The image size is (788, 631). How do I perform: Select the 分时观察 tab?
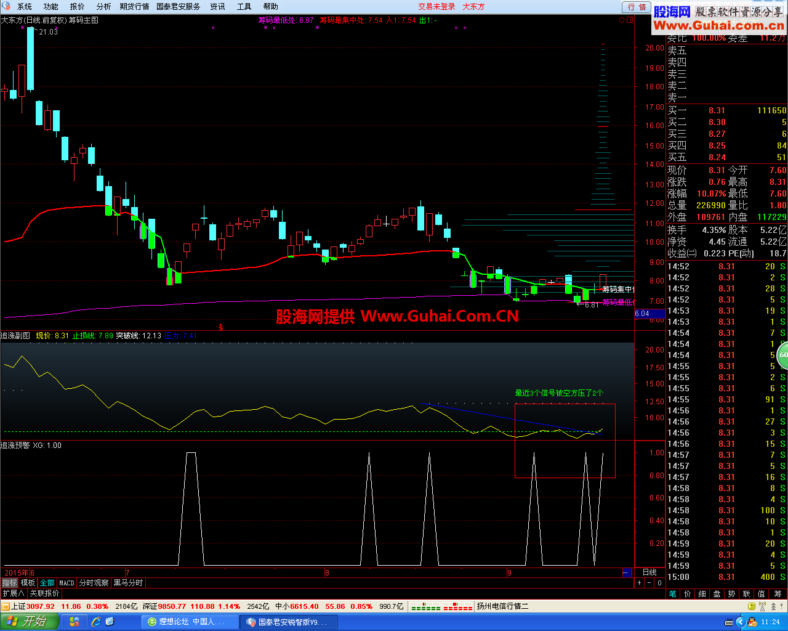94,583
